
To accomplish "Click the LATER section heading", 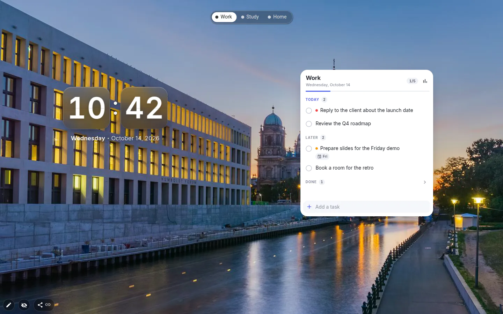I will point(312,137).
